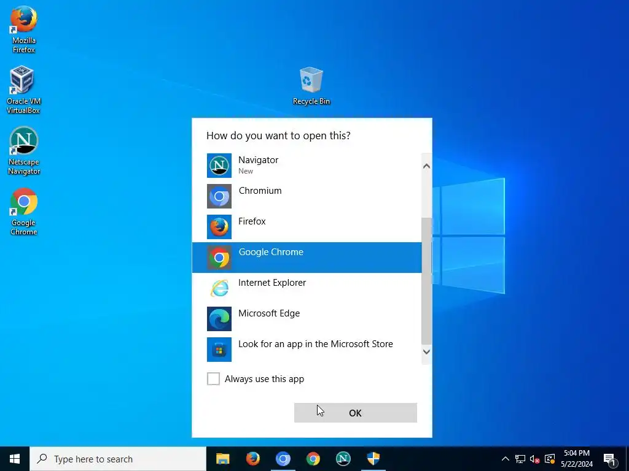Click the Google Chrome icon in the highlighted row
The image size is (629, 471).
[x=219, y=258]
